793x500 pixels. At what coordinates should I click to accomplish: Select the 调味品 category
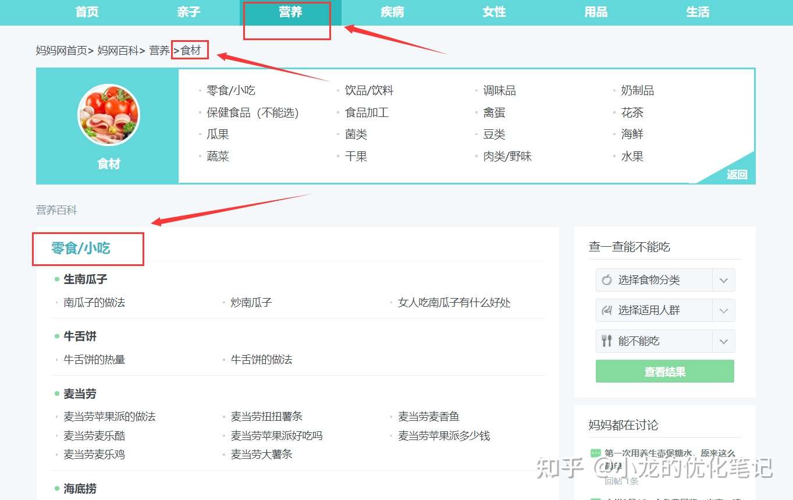[500, 90]
